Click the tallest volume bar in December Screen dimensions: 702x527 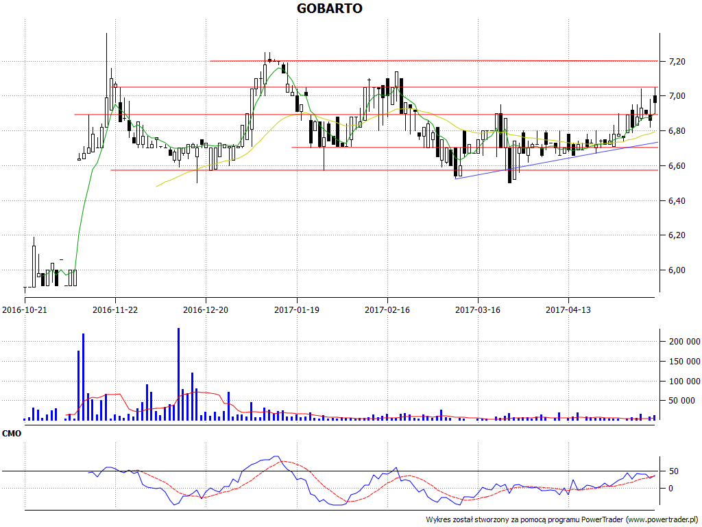coord(179,374)
